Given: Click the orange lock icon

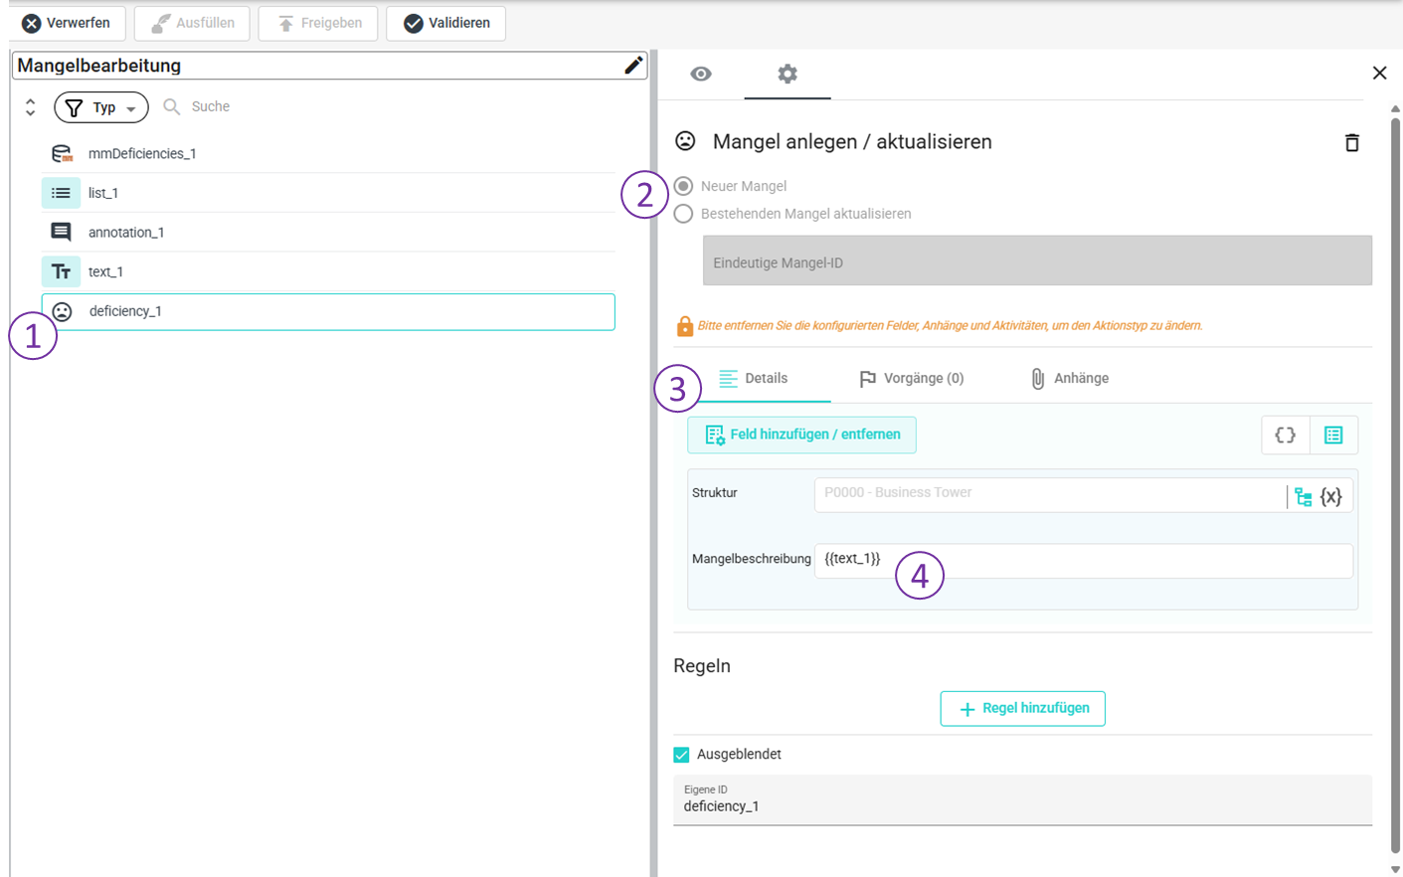Looking at the screenshot, I should tap(684, 325).
